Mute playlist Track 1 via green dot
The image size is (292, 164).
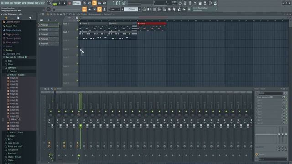point(77,29)
